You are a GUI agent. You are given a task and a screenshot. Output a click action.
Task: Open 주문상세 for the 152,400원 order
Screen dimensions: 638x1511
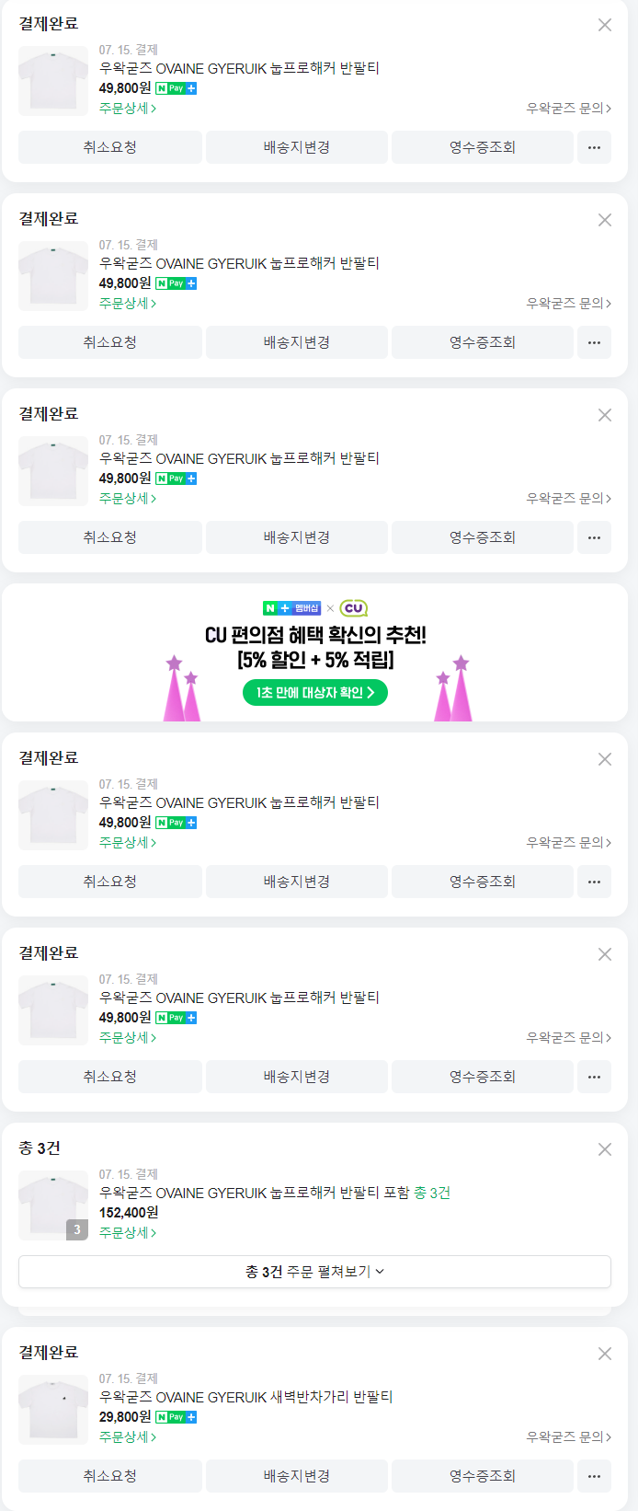(128, 1232)
